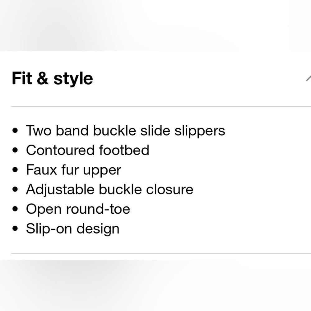Click the bullet before Contoured footbed
The image size is (311, 311).
tap(15, 150)
